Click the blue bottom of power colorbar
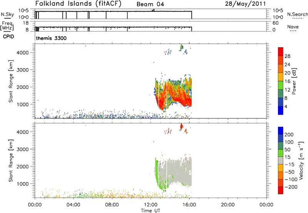The image size is (308, 213). (x=281, y=110)
